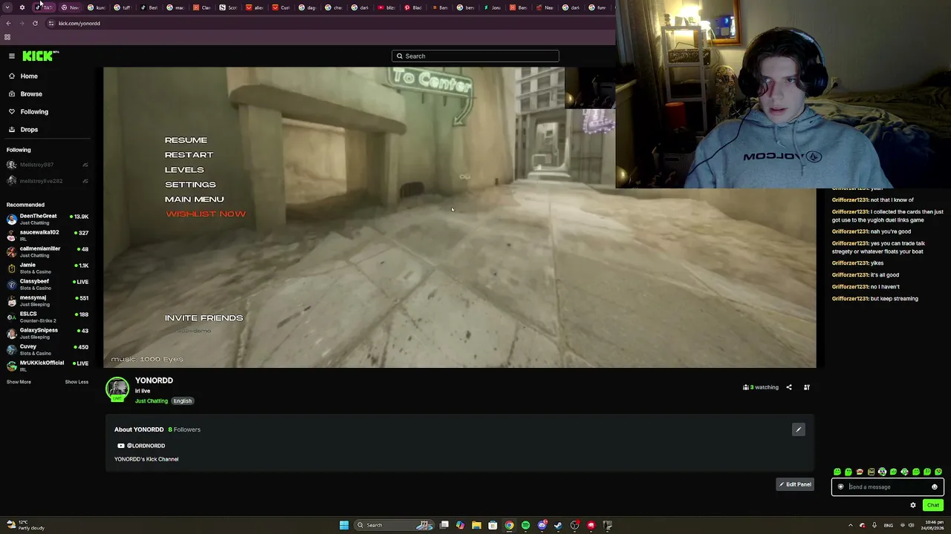Open the browser tab search dropdown
Image resolution: width=951 pixels, height=534 pixels.
(x=8, y=7)
